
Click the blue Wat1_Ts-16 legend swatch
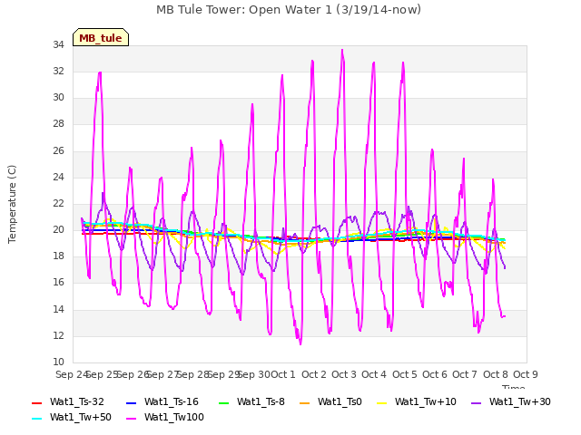[x=131, y=402]
